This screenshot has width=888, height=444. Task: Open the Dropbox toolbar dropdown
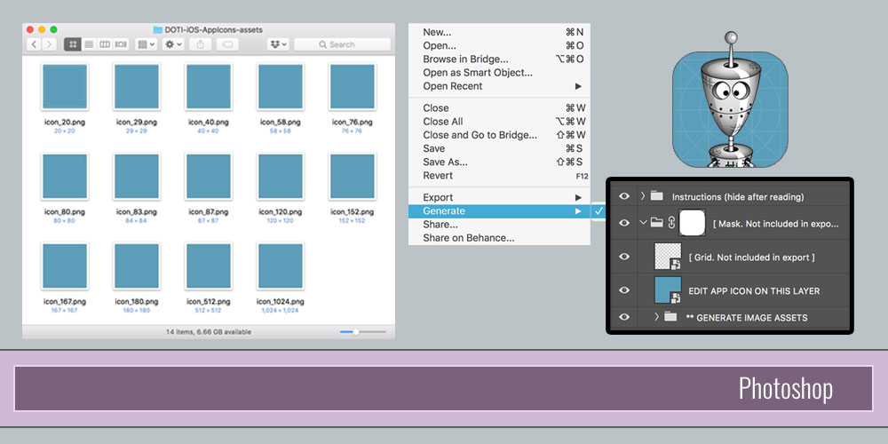click(278, 44)
